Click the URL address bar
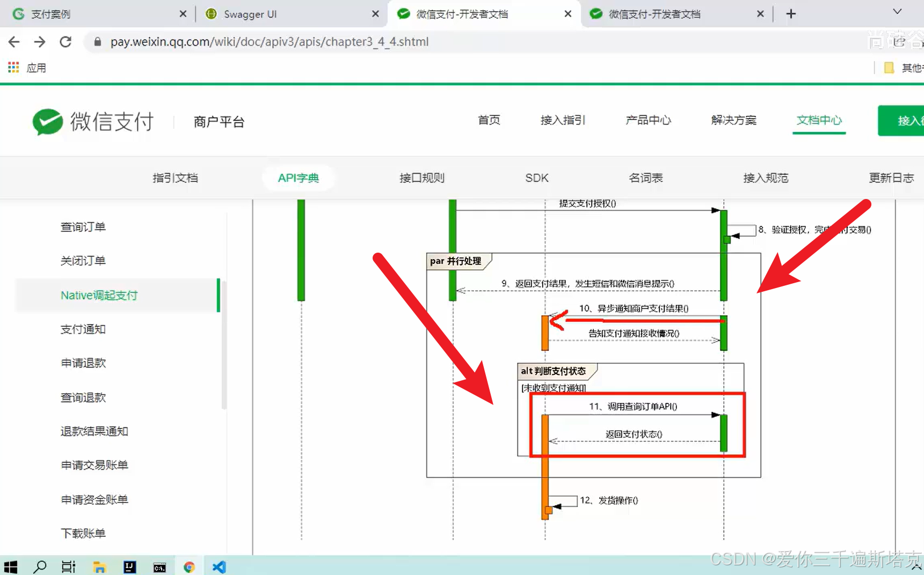924x575 pixels. click(x=472, y=42)
